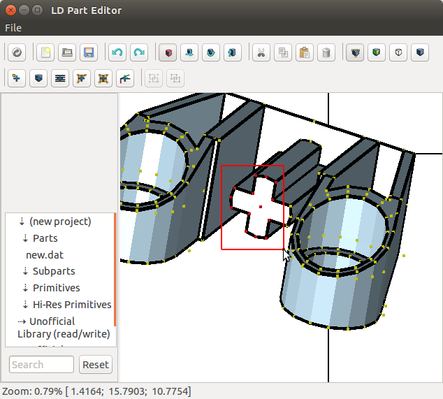The image size is (443, 399).
Task: Expand the Unofficial Library (read/write) node
Action: 21,321
